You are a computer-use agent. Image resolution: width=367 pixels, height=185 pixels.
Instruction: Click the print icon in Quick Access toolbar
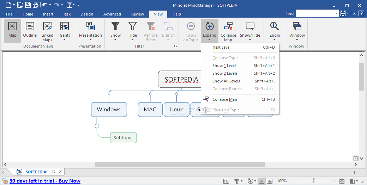36,5
